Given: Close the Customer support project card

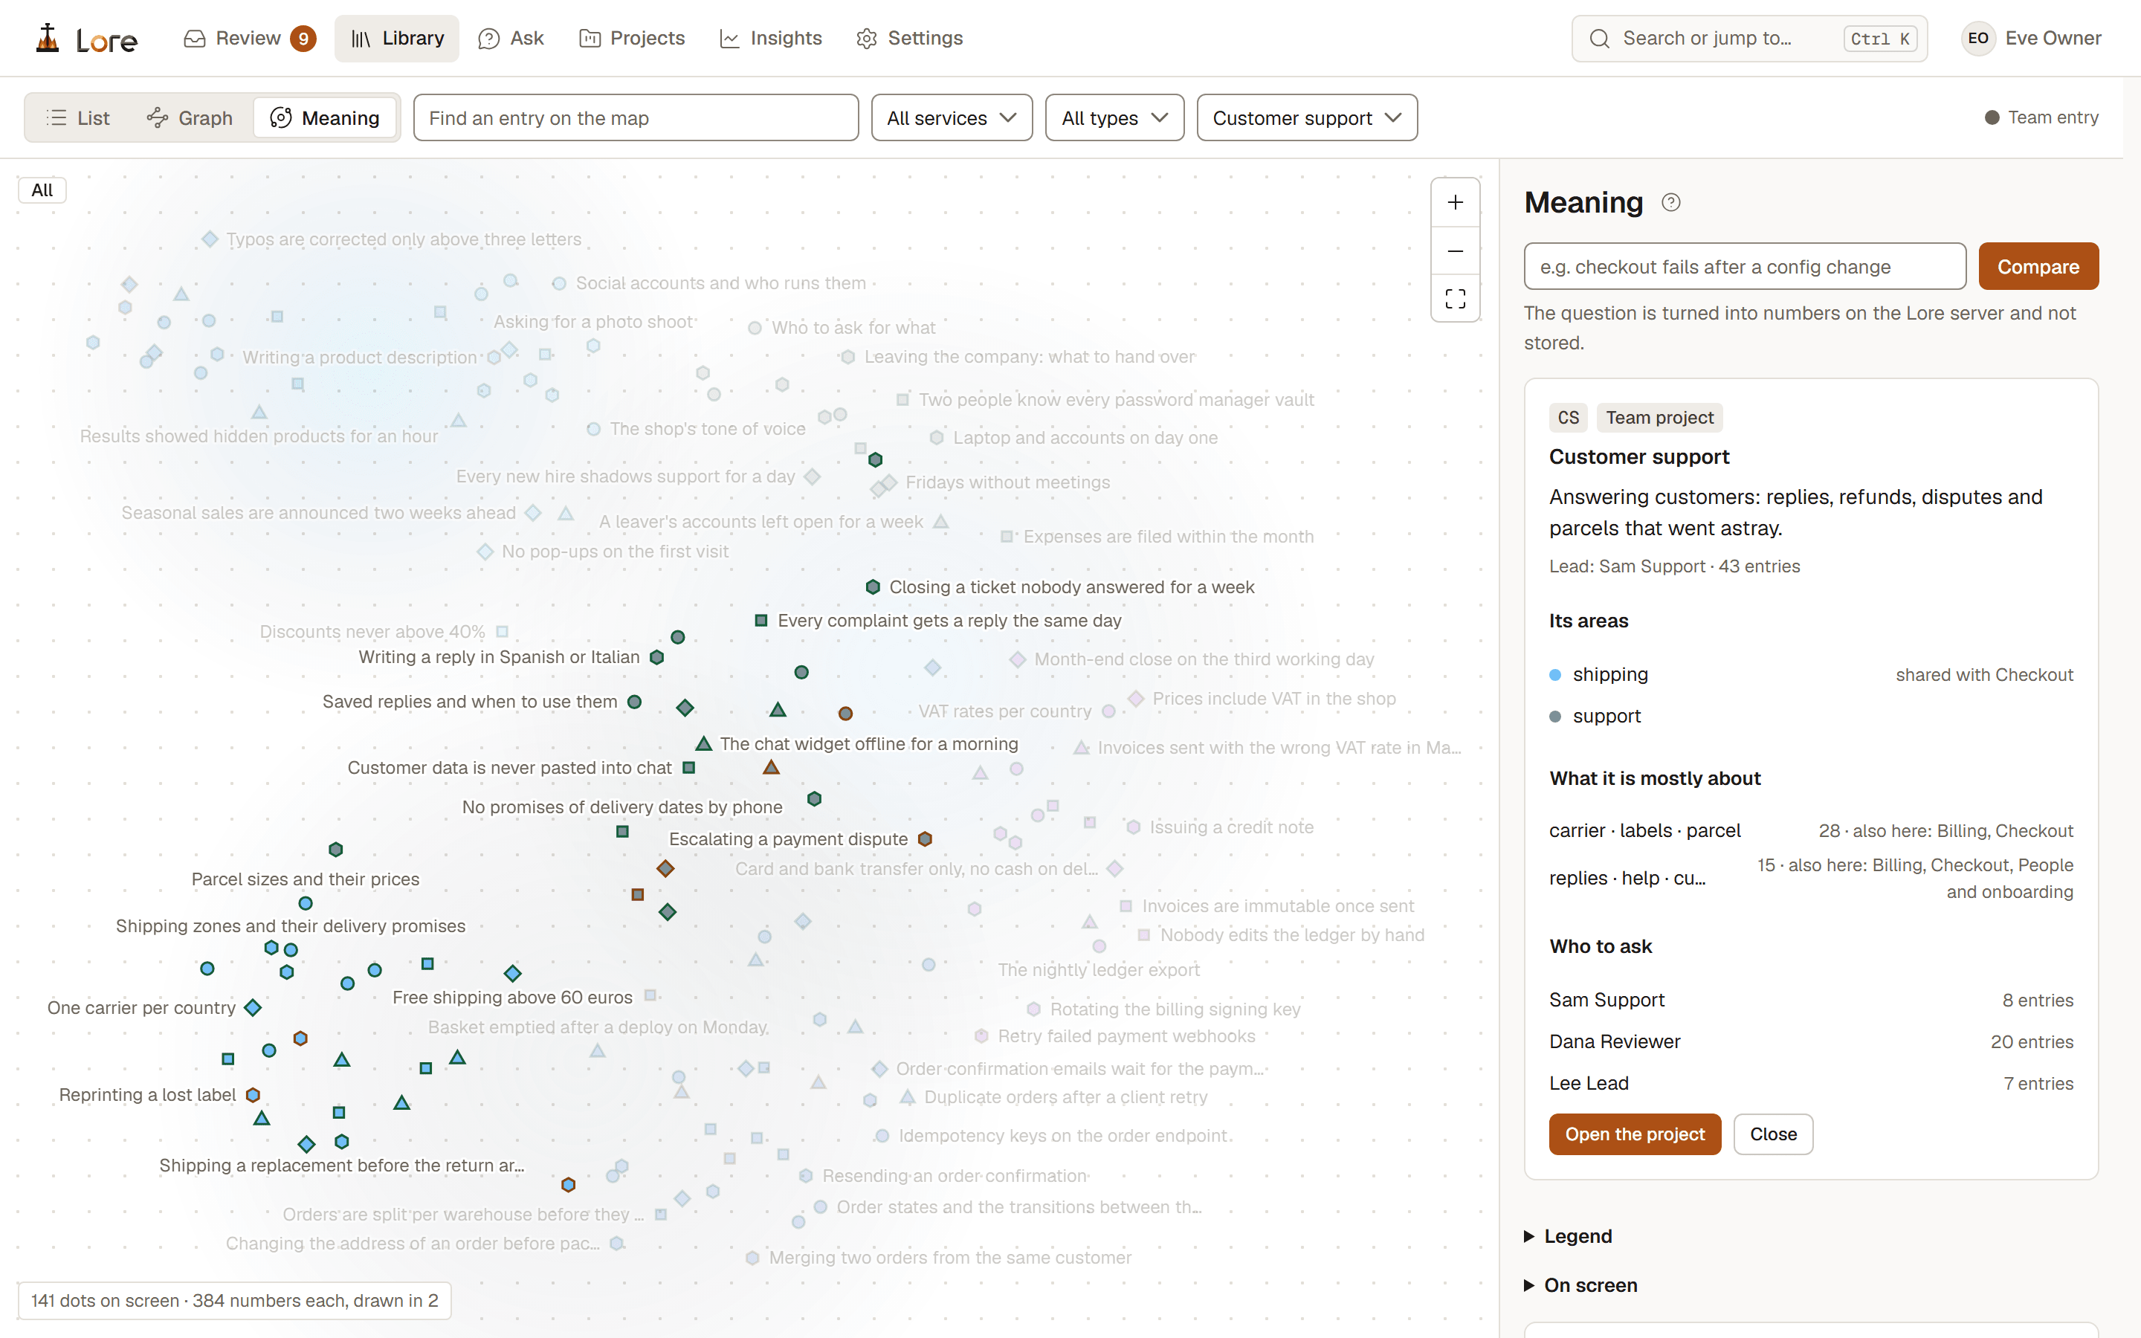Looking at the screenshot, I should click(1773, 1134).
